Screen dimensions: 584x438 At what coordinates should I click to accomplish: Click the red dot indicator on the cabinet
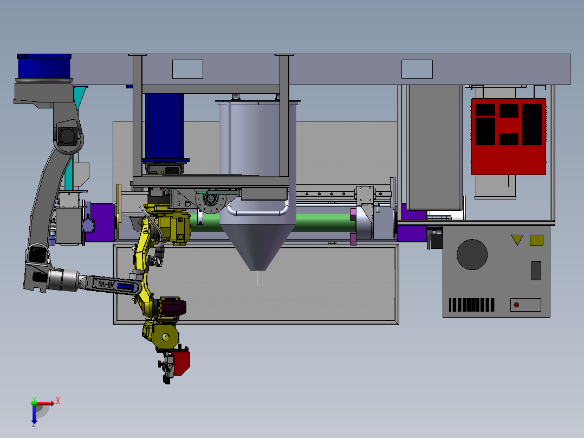(516, 305)
